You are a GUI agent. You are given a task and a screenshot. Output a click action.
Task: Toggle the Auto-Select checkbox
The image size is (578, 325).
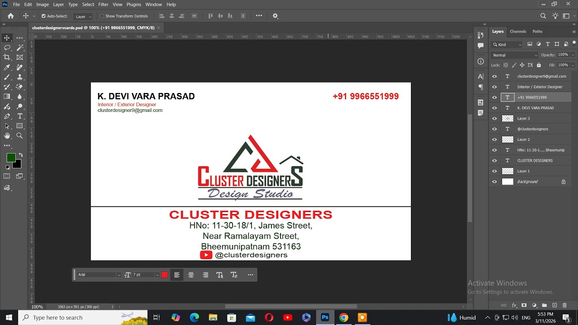(44, 16)
